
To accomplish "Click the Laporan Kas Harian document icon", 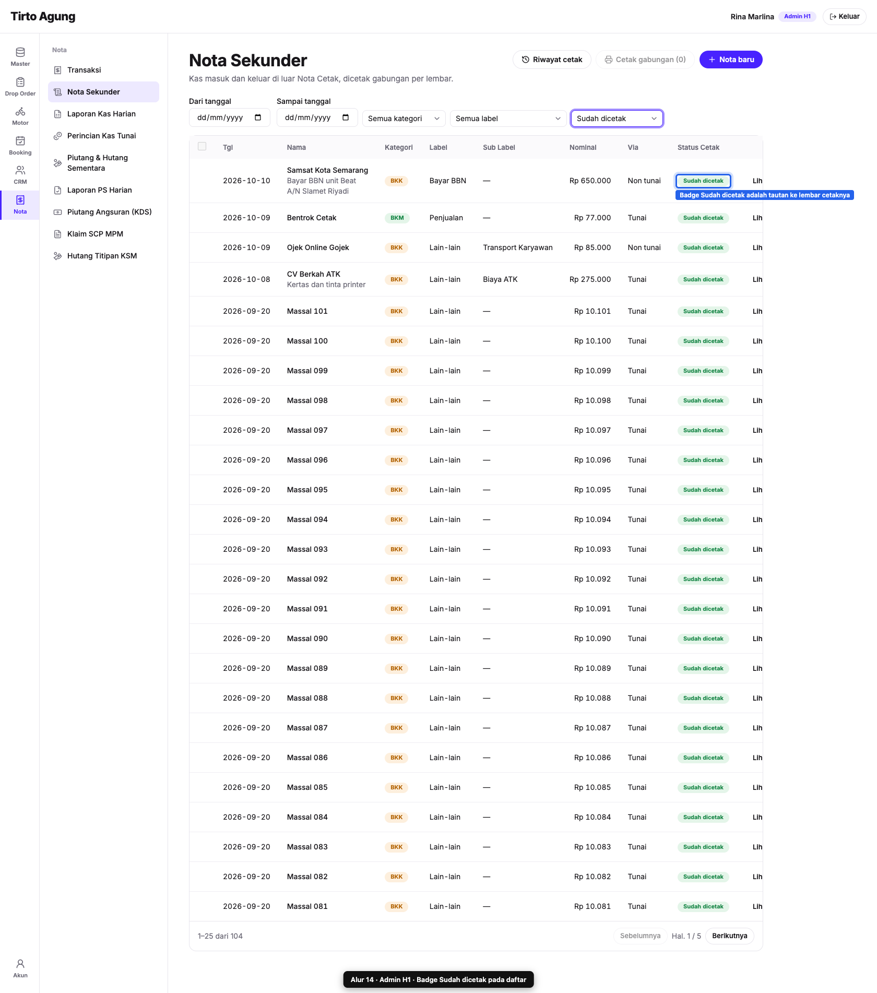I will pyautogui.click(x=58, y=114).
